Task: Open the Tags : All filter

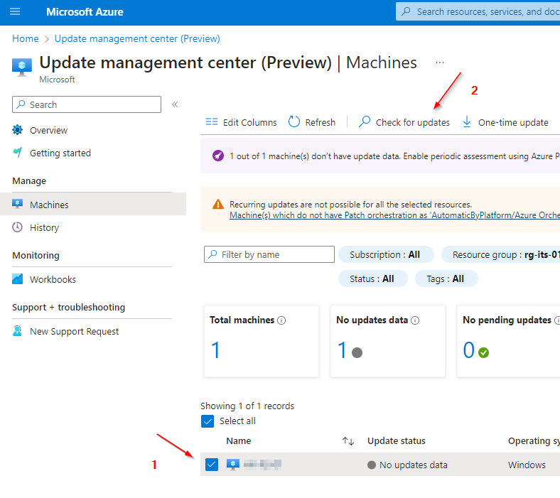Action: (x=446, y=278)
